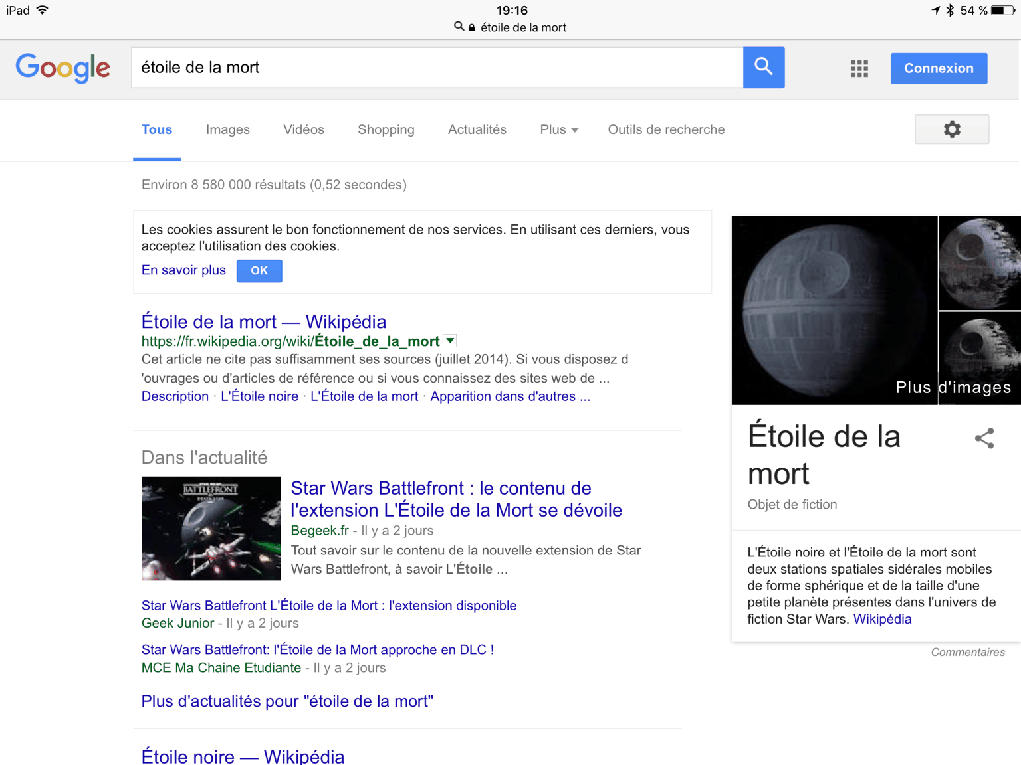The width and height of the screenshot is (1021, 765).
Task: Share the Étoile de la mort panel
Action: 984,438
